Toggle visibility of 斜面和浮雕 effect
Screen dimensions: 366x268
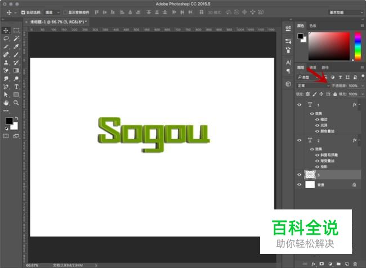click(x=317, y=155)
